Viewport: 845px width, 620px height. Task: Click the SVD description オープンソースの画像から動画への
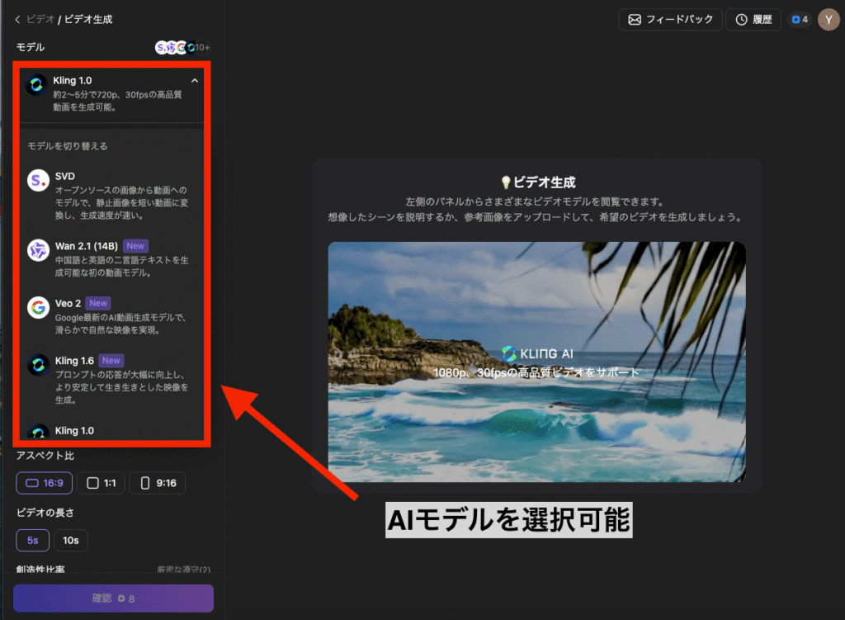tap(120, 191)
